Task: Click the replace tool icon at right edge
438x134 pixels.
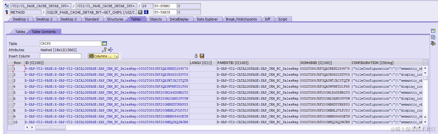Action: click(x=433, y=37)
